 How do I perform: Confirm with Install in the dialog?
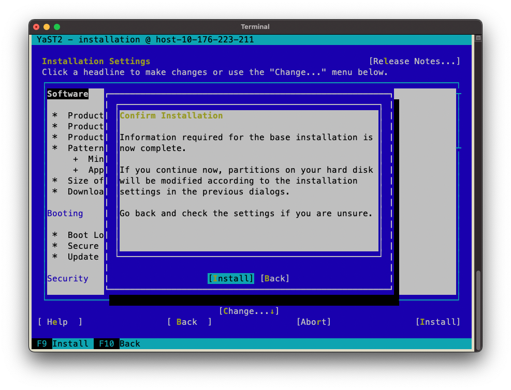pyautogui.click(x=230, y=278)
